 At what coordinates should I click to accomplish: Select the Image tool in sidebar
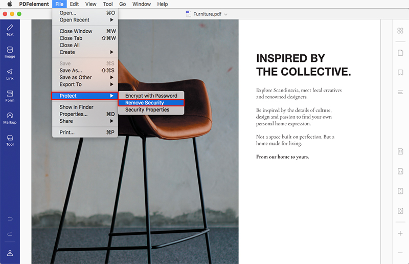[x=10, y=52]
